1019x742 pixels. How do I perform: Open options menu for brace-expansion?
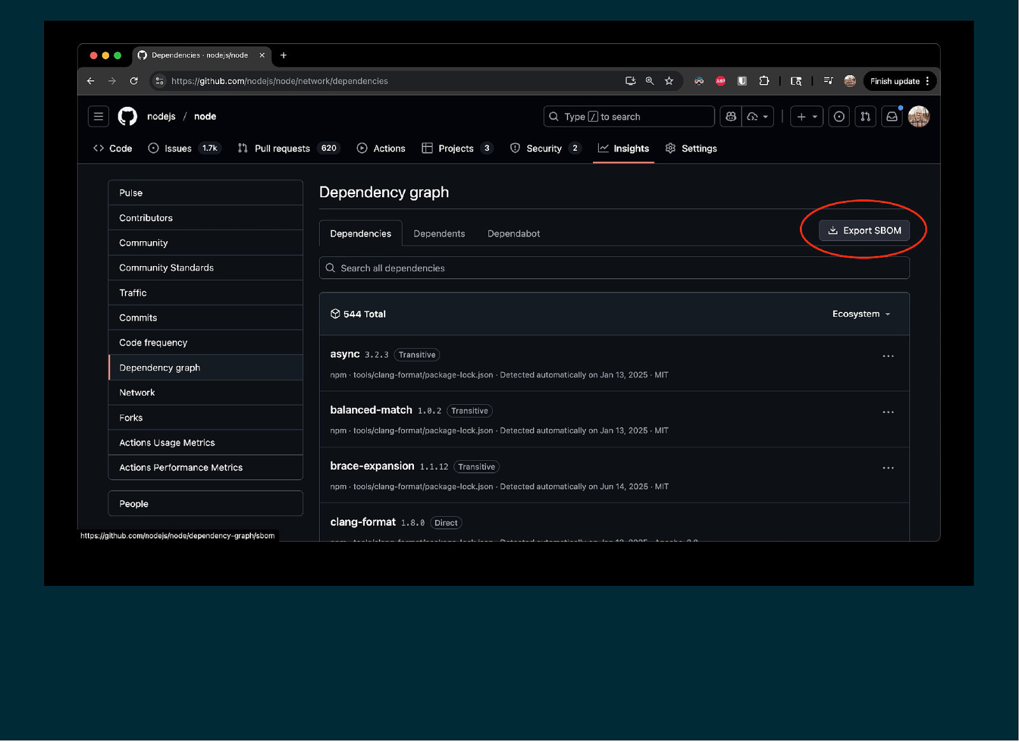(x=888, y=468)
